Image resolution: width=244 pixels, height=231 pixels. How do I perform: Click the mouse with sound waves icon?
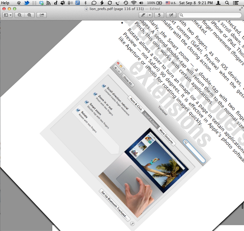point(70,3)
